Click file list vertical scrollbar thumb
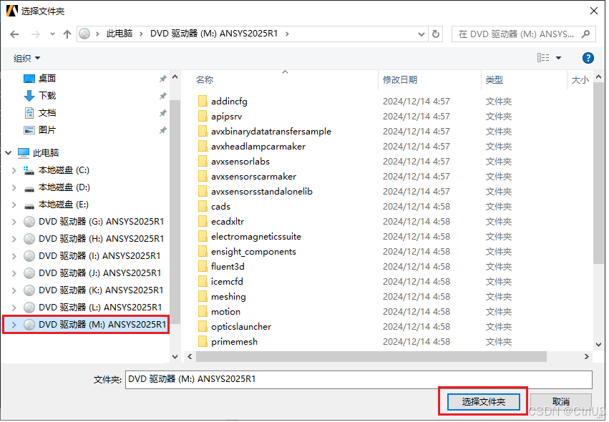The width and height of the screenshot is (609, 422). coord(598,174)
